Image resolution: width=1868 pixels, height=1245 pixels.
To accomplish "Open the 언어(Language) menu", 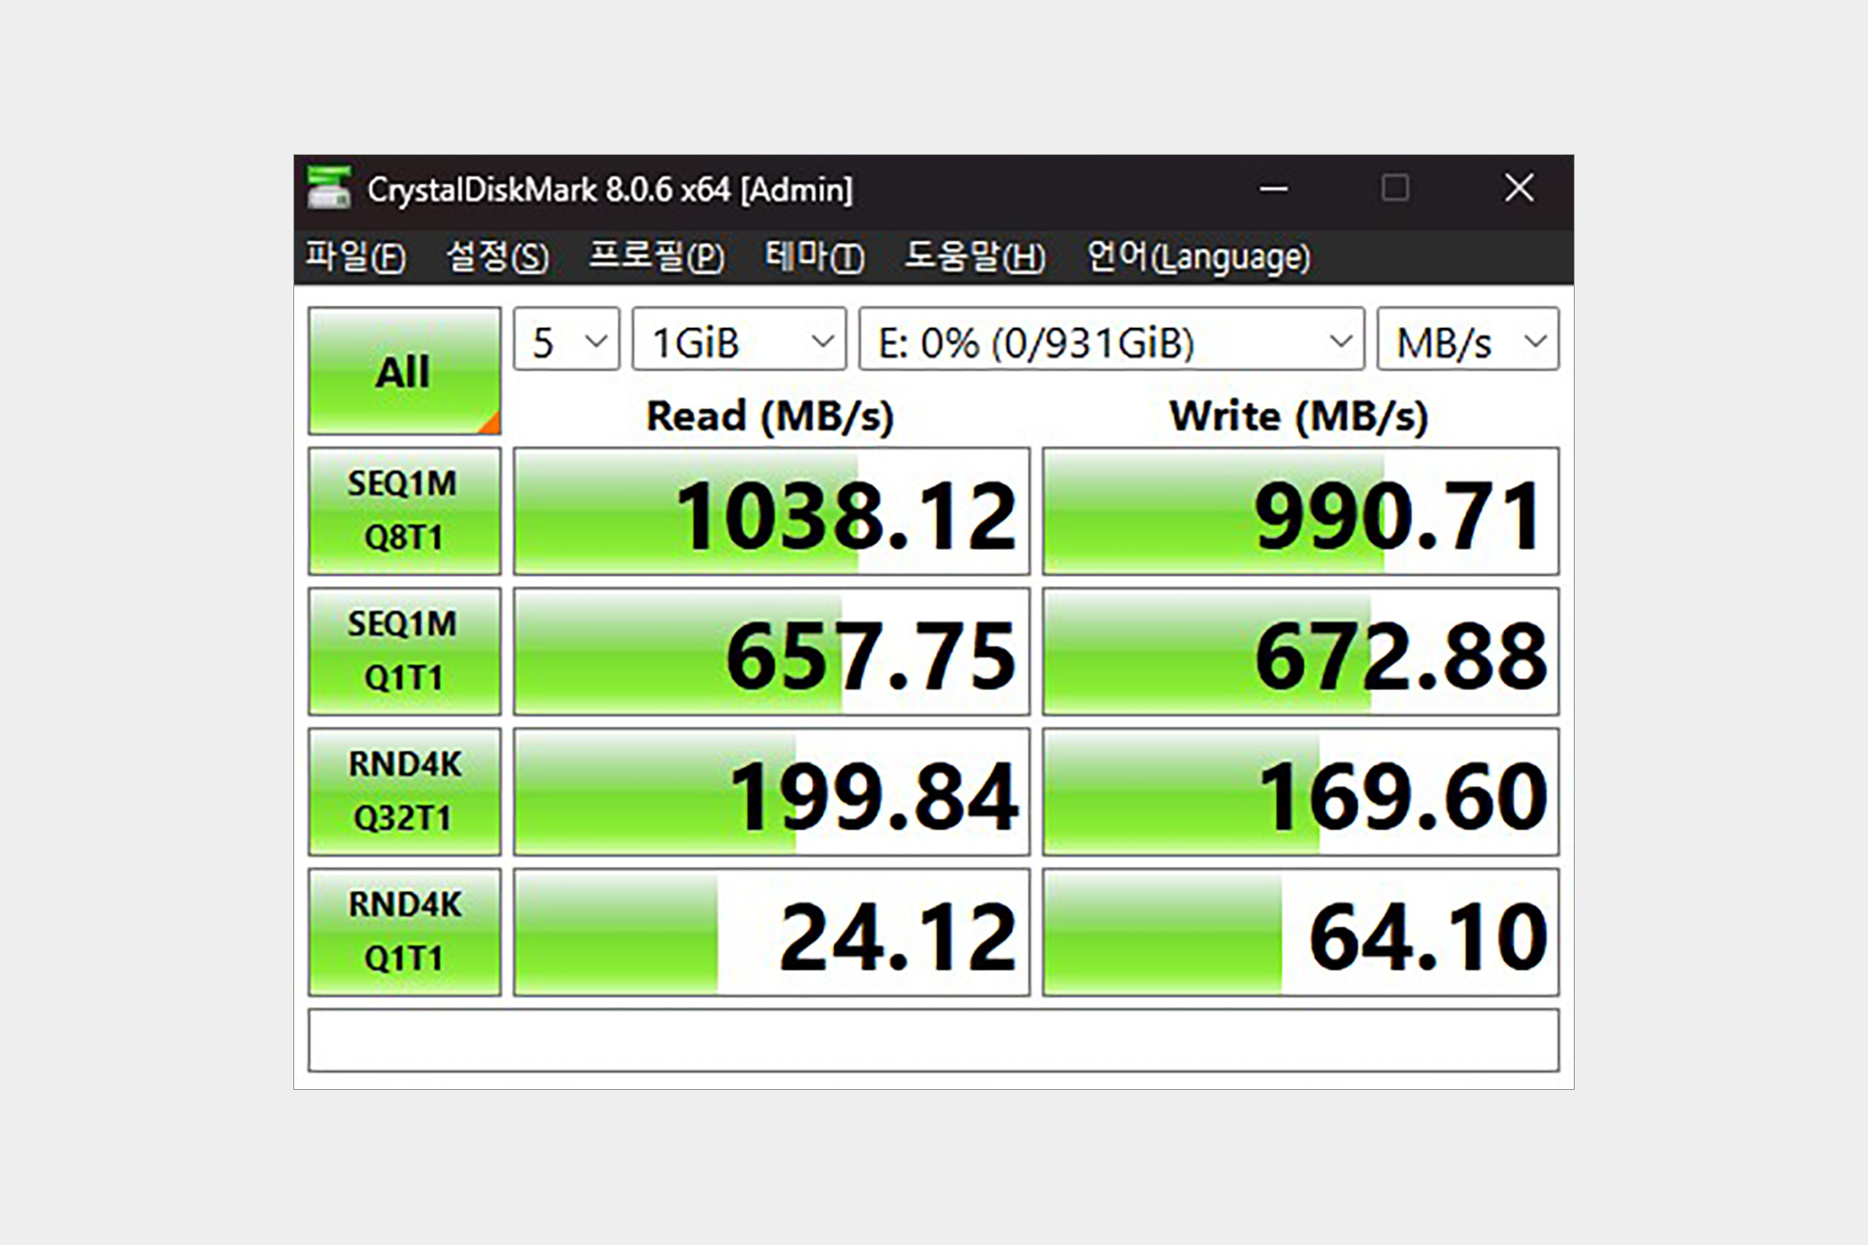I will click(1198, 257).
